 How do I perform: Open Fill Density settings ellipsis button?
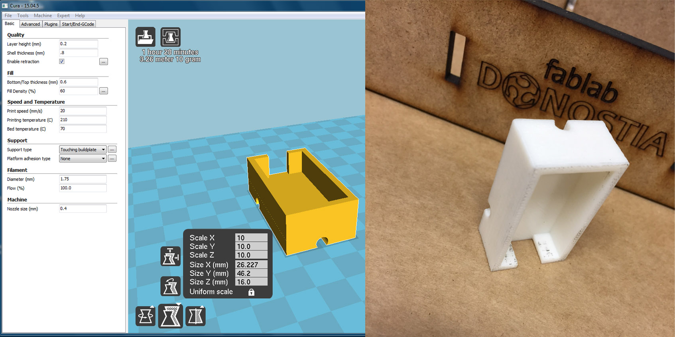pos(104,91)
